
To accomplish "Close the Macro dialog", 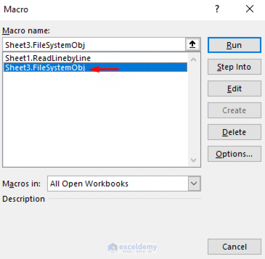I will pos(249,9).
